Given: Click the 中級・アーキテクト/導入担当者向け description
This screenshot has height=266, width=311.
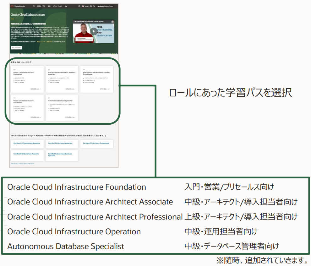Looking at the screenshot, I should pos(241,202).
